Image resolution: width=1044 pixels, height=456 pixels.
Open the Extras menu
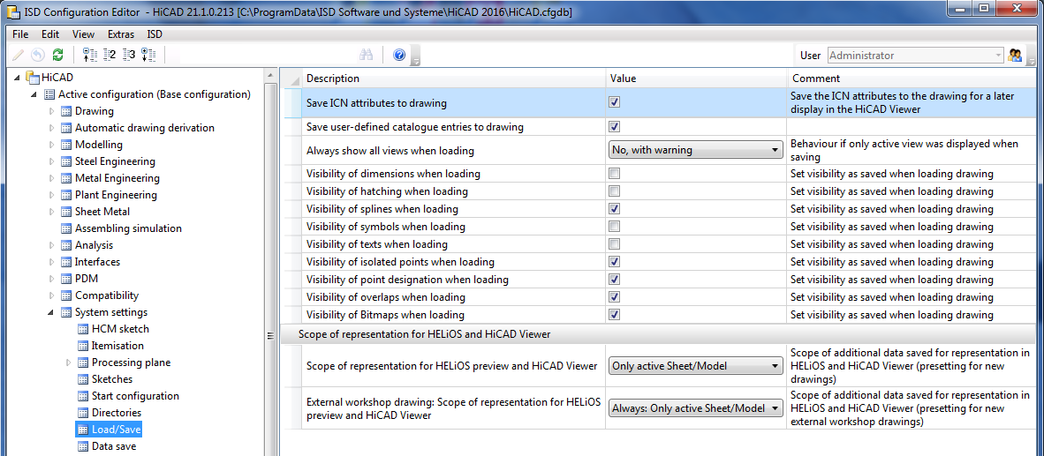pos(120,34)
